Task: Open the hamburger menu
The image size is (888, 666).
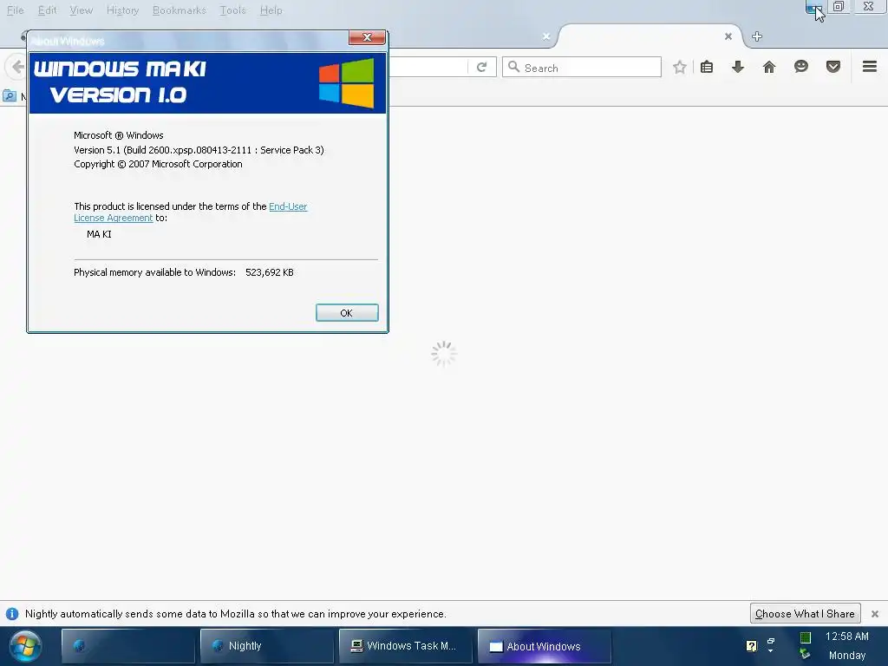Action: [869, 67]
